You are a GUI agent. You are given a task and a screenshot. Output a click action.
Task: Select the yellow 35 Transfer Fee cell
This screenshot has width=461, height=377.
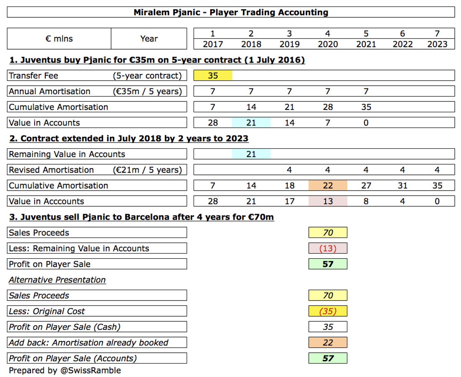click(x=213, y=76)
